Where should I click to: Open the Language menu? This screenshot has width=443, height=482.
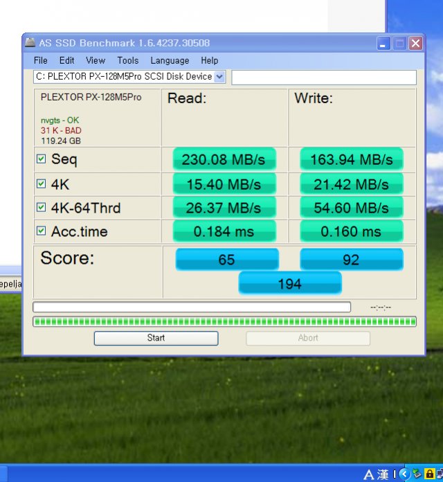170,60
